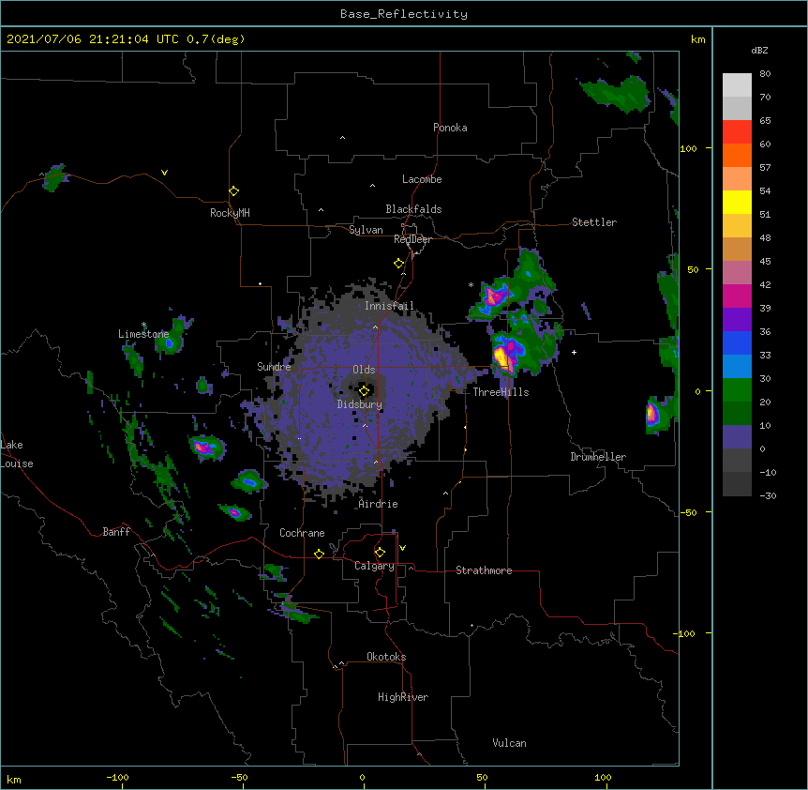Select the orange 57-60 dBZ legend swatch
This screenshot has width=808, height=790.
pos(737,155)
